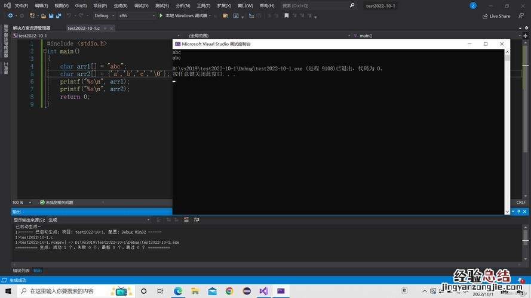Open Microsoft Edge from the taskbar
Viewport: 531px width, 298px height.
178,291
